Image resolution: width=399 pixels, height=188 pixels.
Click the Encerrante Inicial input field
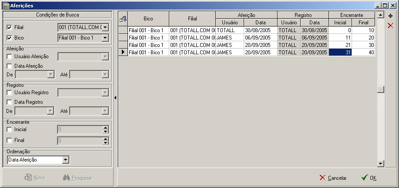point(80,129)
